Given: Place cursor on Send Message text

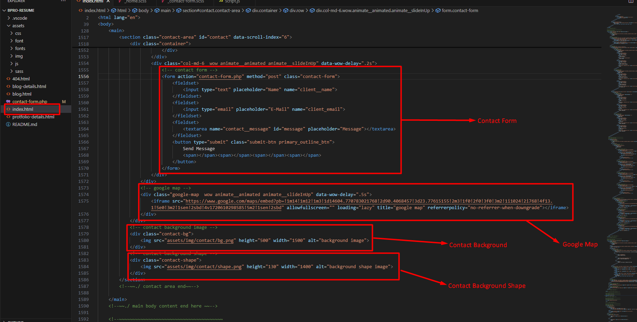Looking at the screenshot, I should pos(199,149).
